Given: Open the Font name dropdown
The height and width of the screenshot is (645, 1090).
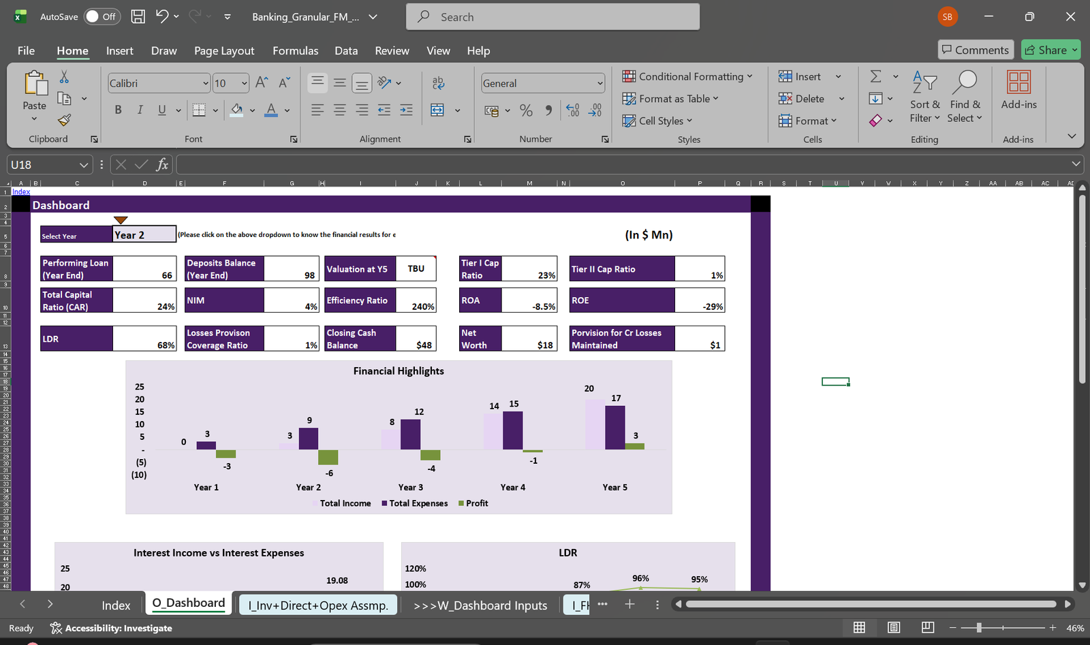Looking at the screenshot, I should pyautogui.click(x=205, y=83).
